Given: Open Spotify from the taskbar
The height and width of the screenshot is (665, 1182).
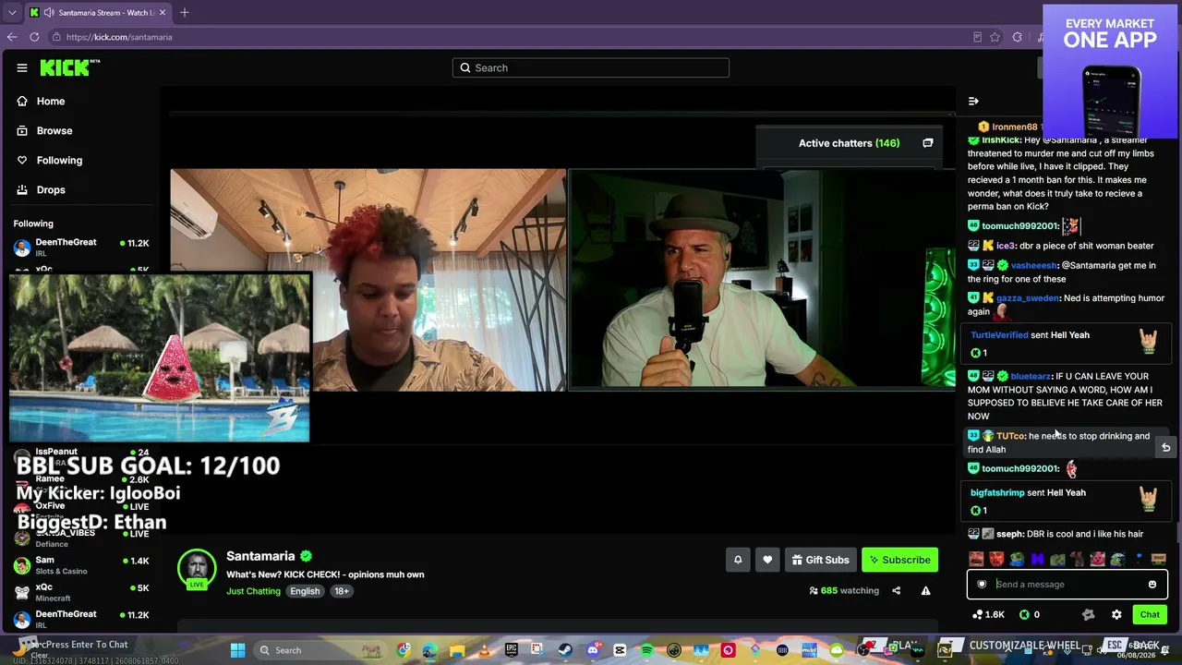Looking at the screenshot, I should (x=646, y=650).
